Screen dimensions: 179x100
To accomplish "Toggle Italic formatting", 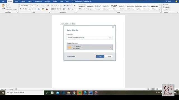I will 23,9.
